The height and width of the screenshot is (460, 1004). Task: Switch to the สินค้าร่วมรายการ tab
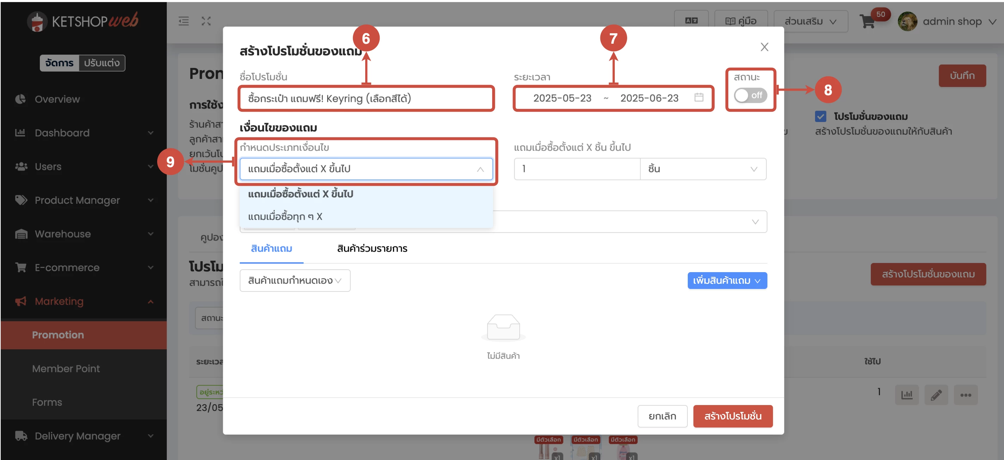click(x=372, y=248)
